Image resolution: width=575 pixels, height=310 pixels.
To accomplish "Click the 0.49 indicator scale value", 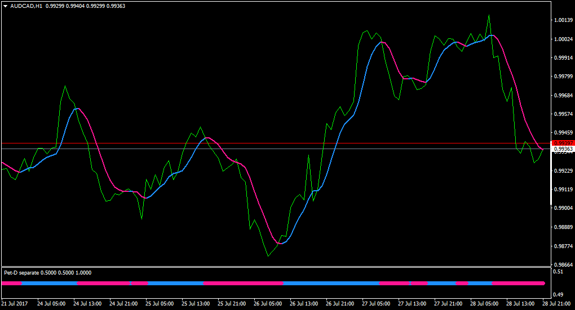I will 558,295.
